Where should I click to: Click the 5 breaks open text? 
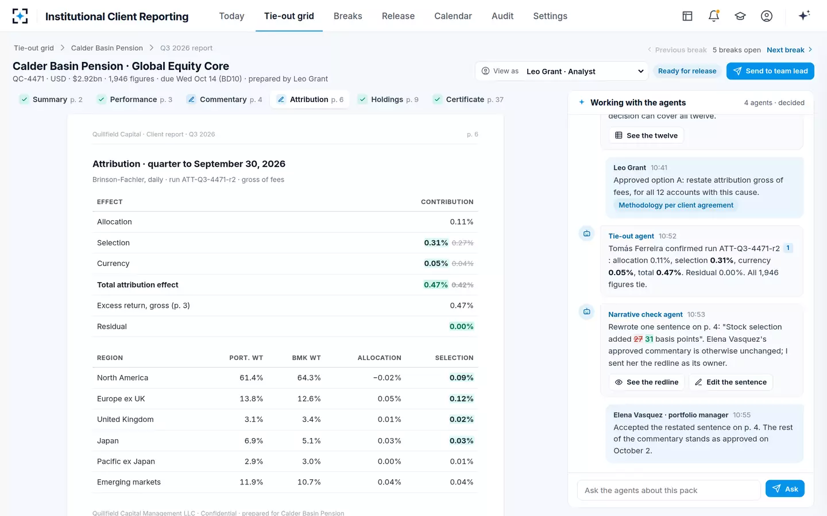[x=737, y=50]
